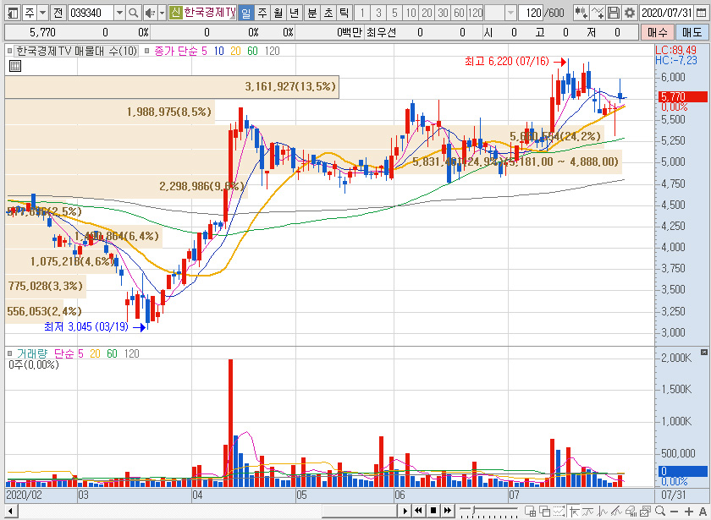Click the red 5,770 current price tag

pyautogui.click(x=682, y=96)
